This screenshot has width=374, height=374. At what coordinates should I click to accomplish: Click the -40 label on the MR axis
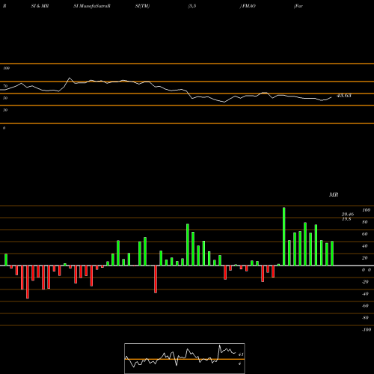coord(365,294)
